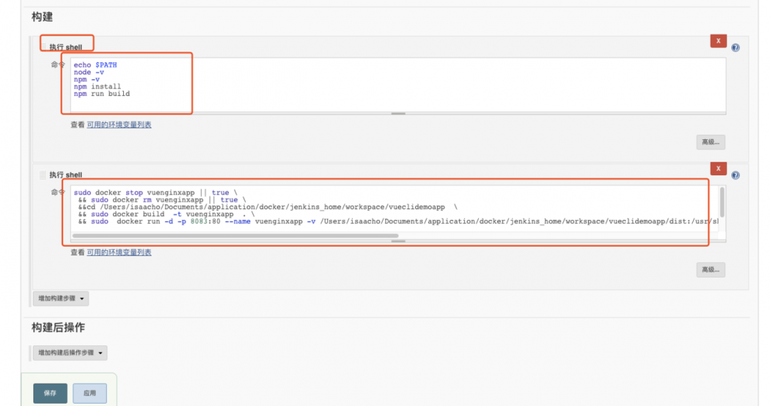Open the 增加构建步骤 dropdown
The width and height of the screenshot is (770, 406).
[x=61, y=298]
